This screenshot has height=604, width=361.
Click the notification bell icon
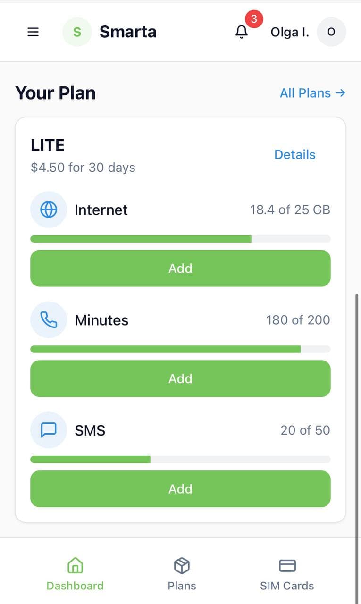click(x=242, y=33)
